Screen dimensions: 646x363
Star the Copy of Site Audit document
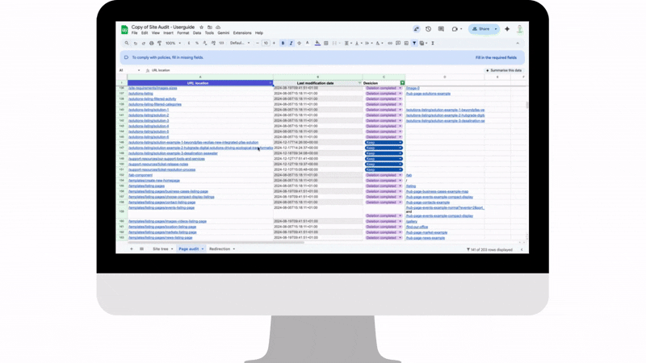pos(202,27)
